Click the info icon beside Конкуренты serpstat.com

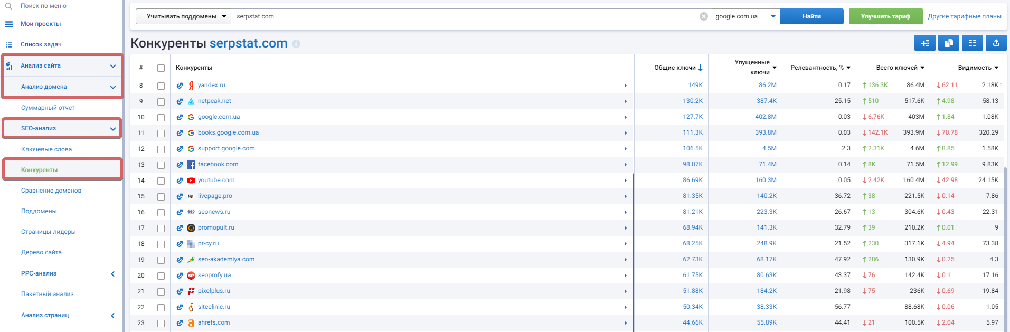click(296, 44)
